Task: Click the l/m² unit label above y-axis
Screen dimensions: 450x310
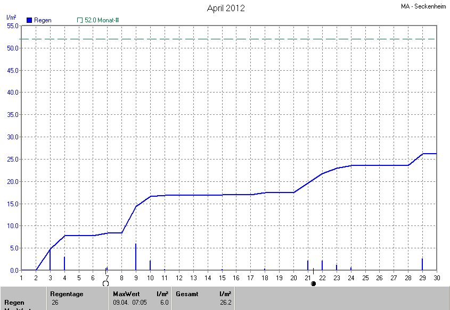Action: pos(11,18)
